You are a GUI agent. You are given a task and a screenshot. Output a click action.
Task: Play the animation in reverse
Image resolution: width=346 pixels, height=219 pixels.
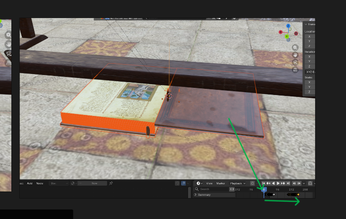pyautogui.click(x=273, y=183)
